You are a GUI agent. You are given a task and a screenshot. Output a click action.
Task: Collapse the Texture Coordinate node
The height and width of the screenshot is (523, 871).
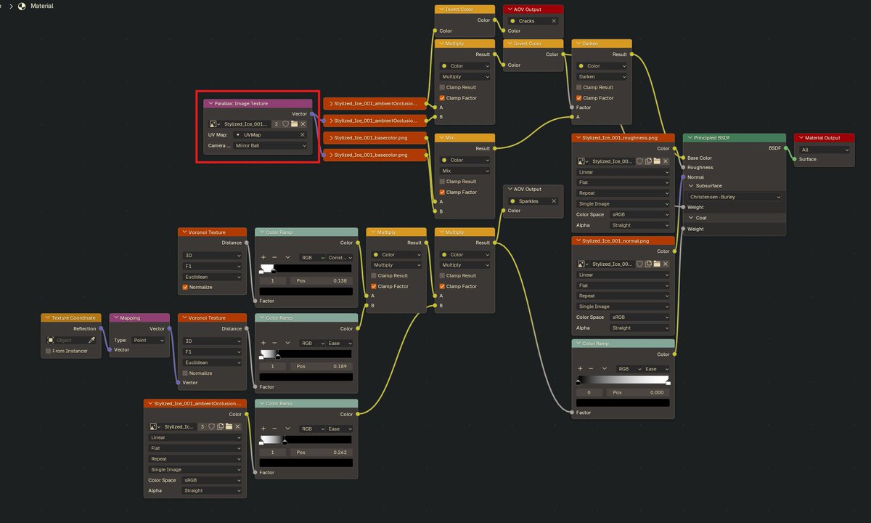47,317
